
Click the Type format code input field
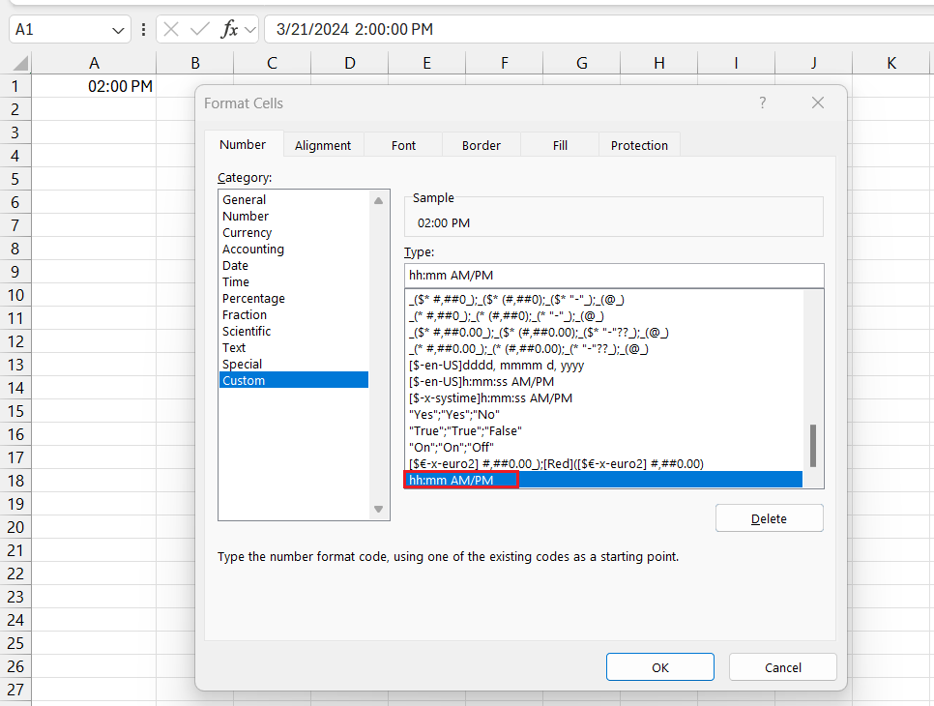[614, 276]
